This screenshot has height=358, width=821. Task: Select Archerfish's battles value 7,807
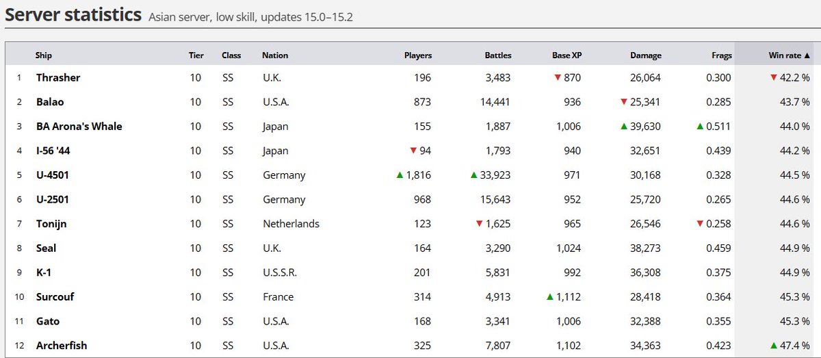(x=497, y=346)
